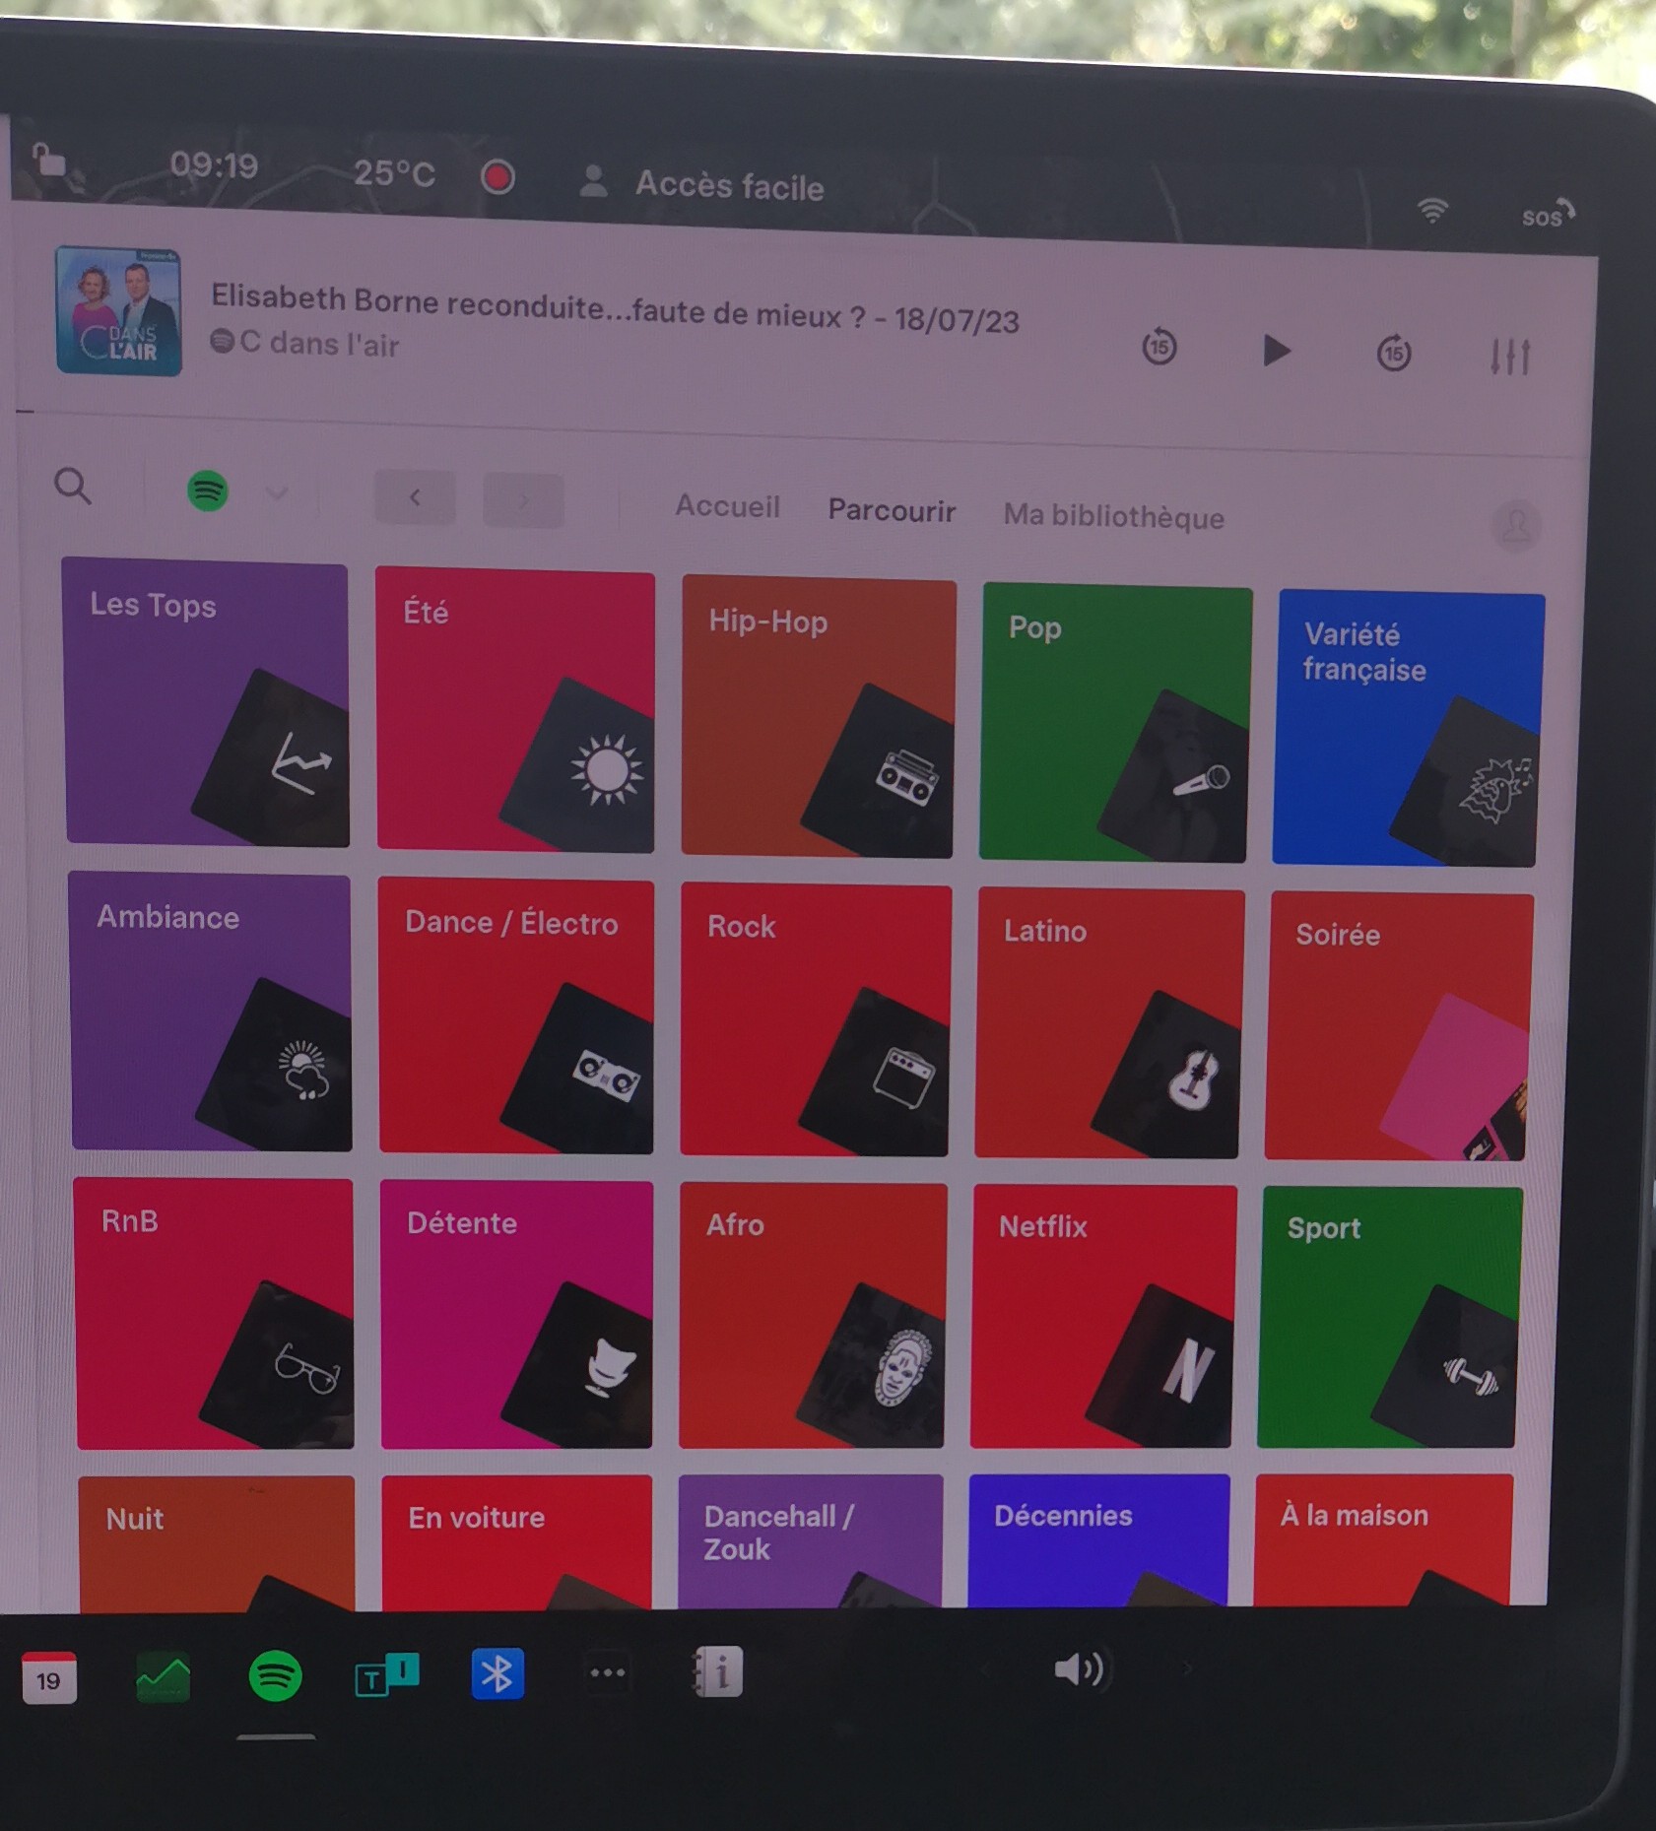This screenshot has height=1831, width=1656.
Task: Increase volume with right arrow
Action: point(1186,1668)
